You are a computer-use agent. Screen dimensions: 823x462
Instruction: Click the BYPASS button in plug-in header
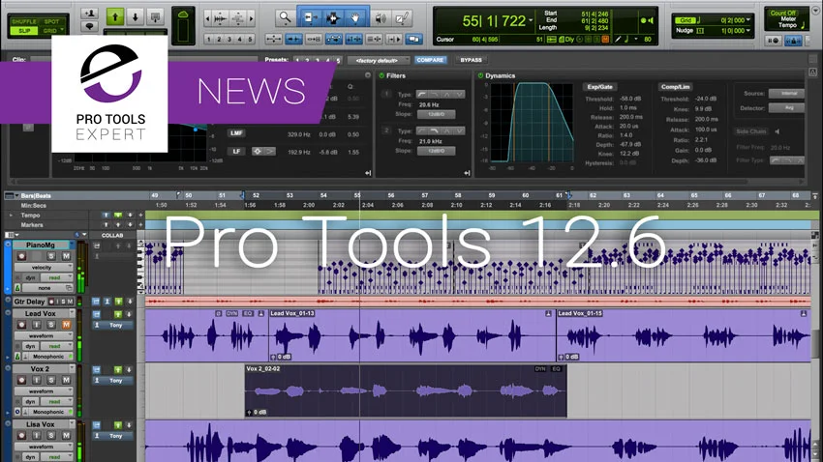coord(471,60)
